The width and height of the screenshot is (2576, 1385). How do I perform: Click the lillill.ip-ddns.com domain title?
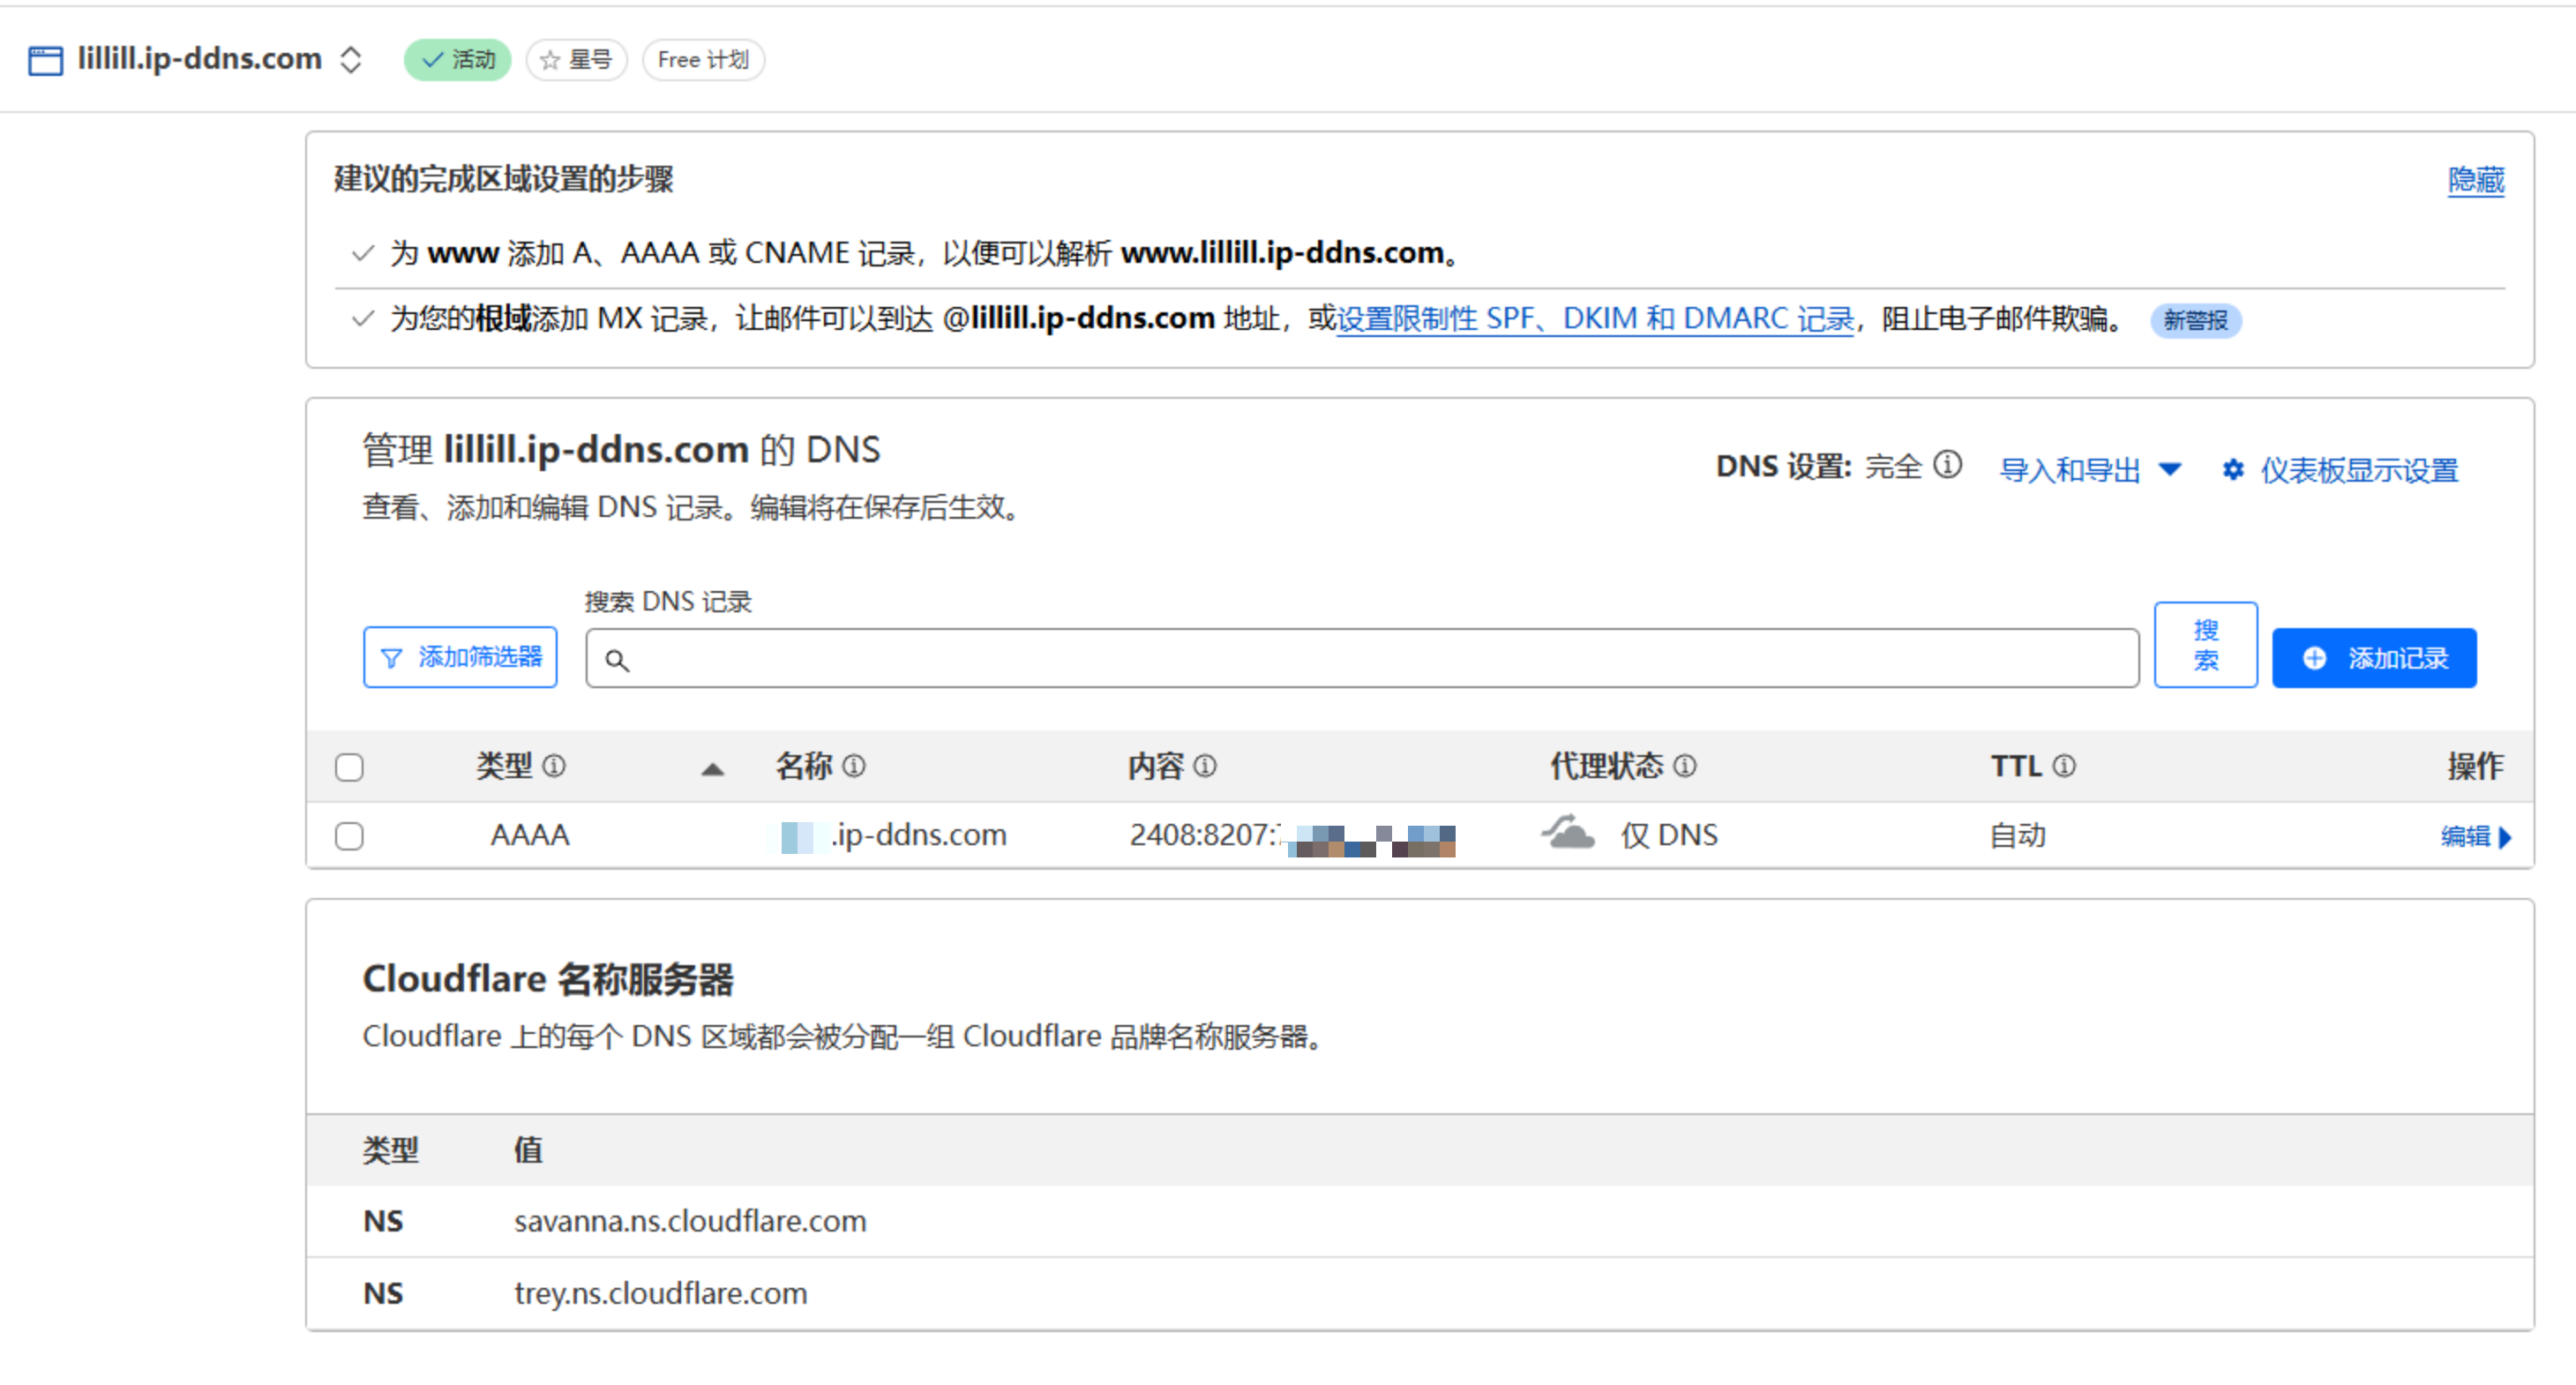coord(199,59)
